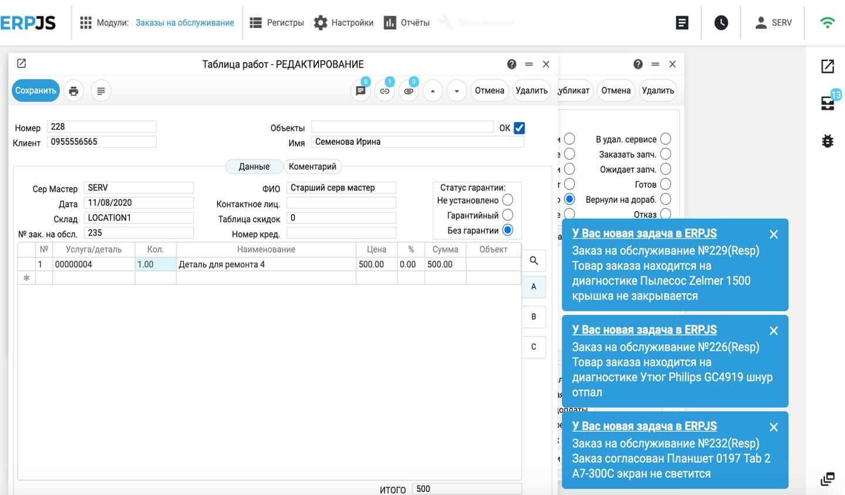The height and width of the screenshot is (495, 845).
Task: Select the Не установлено warranty status
Action: click(x=508, y=200)
